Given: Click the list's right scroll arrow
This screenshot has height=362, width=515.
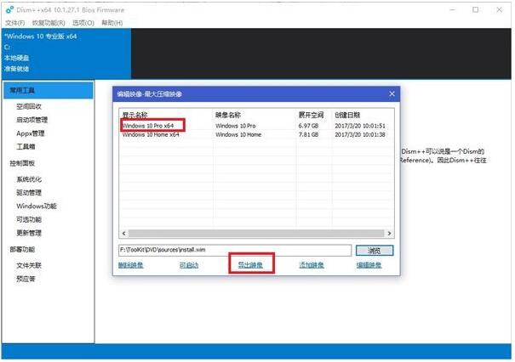Looking at the screenshot, I should pos(389,234).
